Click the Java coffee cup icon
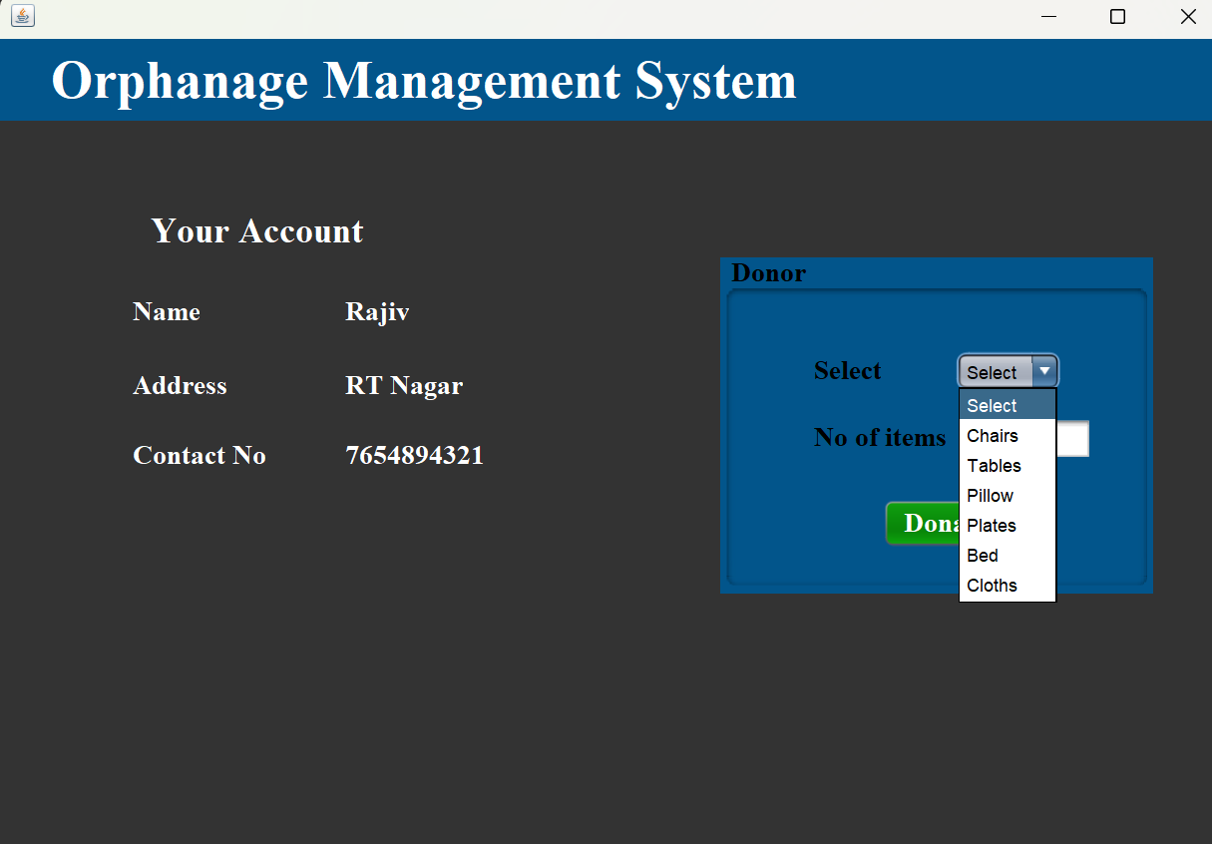1212x844 pixels. pyautogui.click(x=22, y=16)
